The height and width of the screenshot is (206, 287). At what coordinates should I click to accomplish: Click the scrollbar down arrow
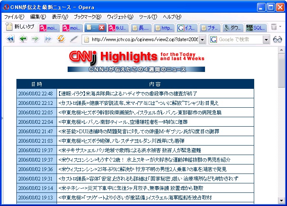[x=281, y=200]
